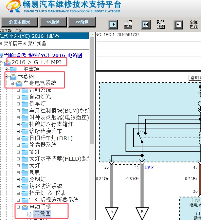
Task: Collapse the 车身电气系统 node
Action: 12,83
